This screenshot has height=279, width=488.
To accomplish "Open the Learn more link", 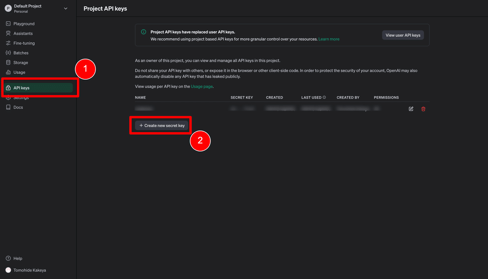I will pyautogui.click(x=329, y=39).
